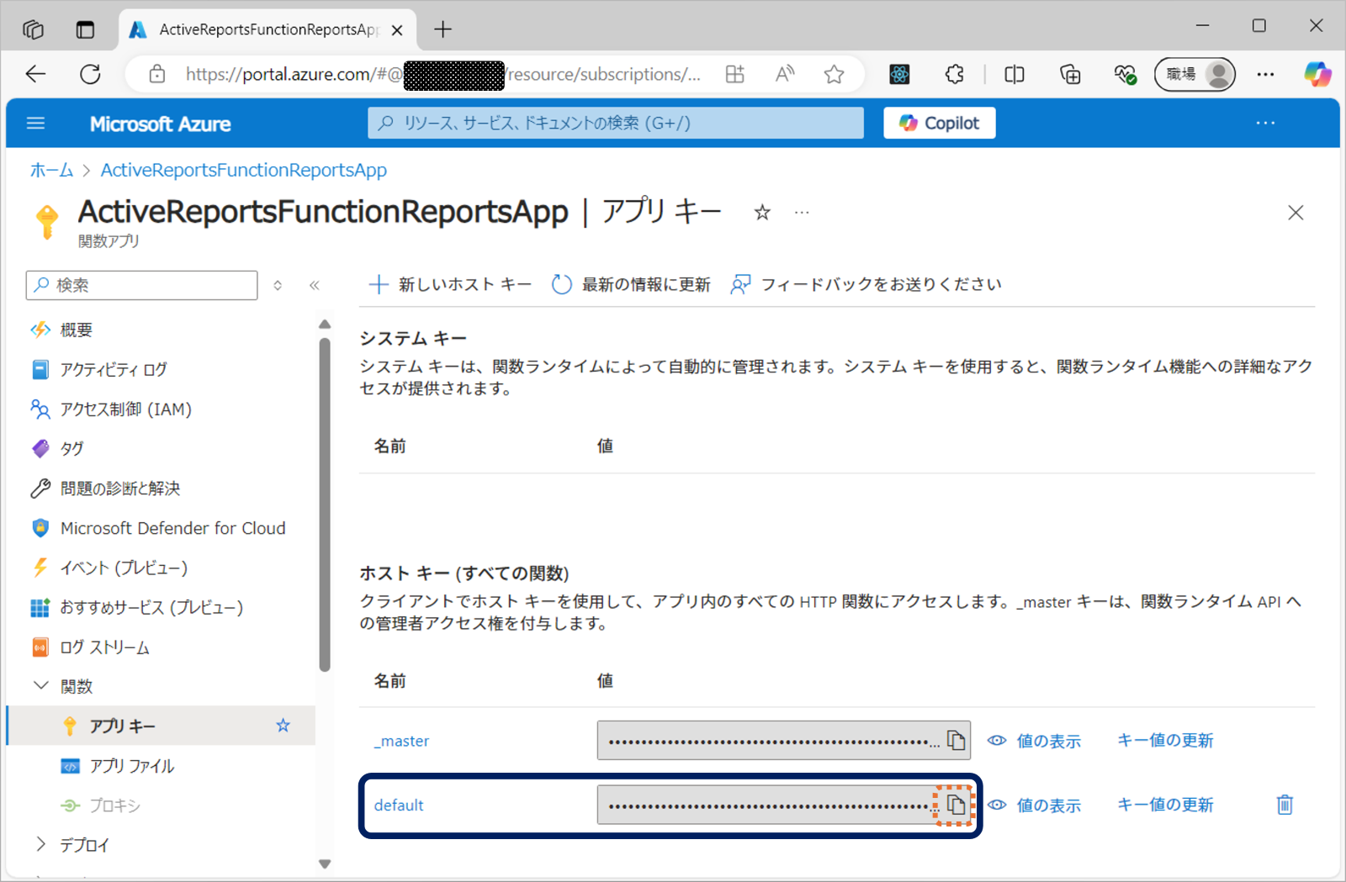Focus the sidebar 検索 field
This screenshot has height=882, width=1346.
click(x=141, y=285)
